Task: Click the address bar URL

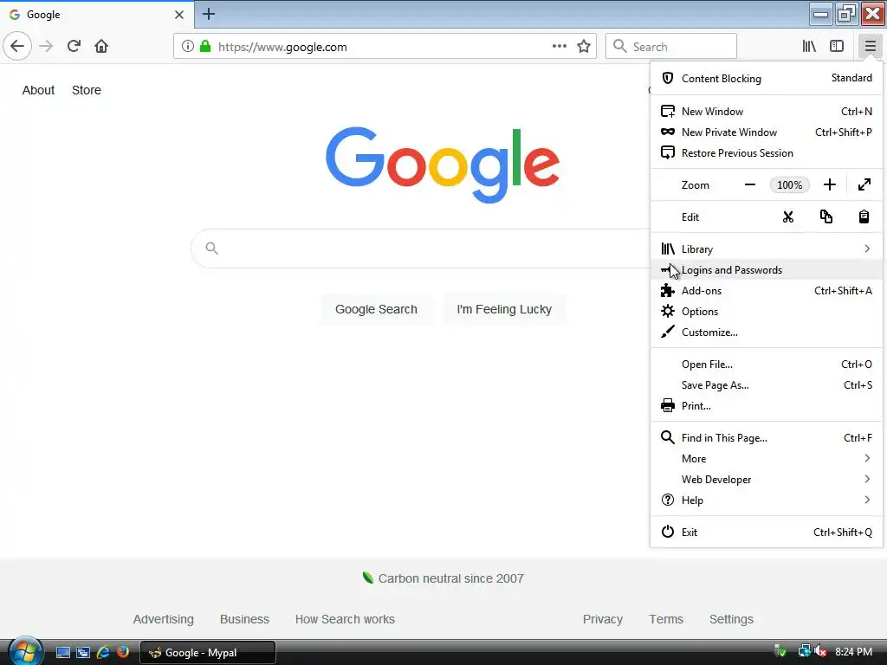Action: 283,47
